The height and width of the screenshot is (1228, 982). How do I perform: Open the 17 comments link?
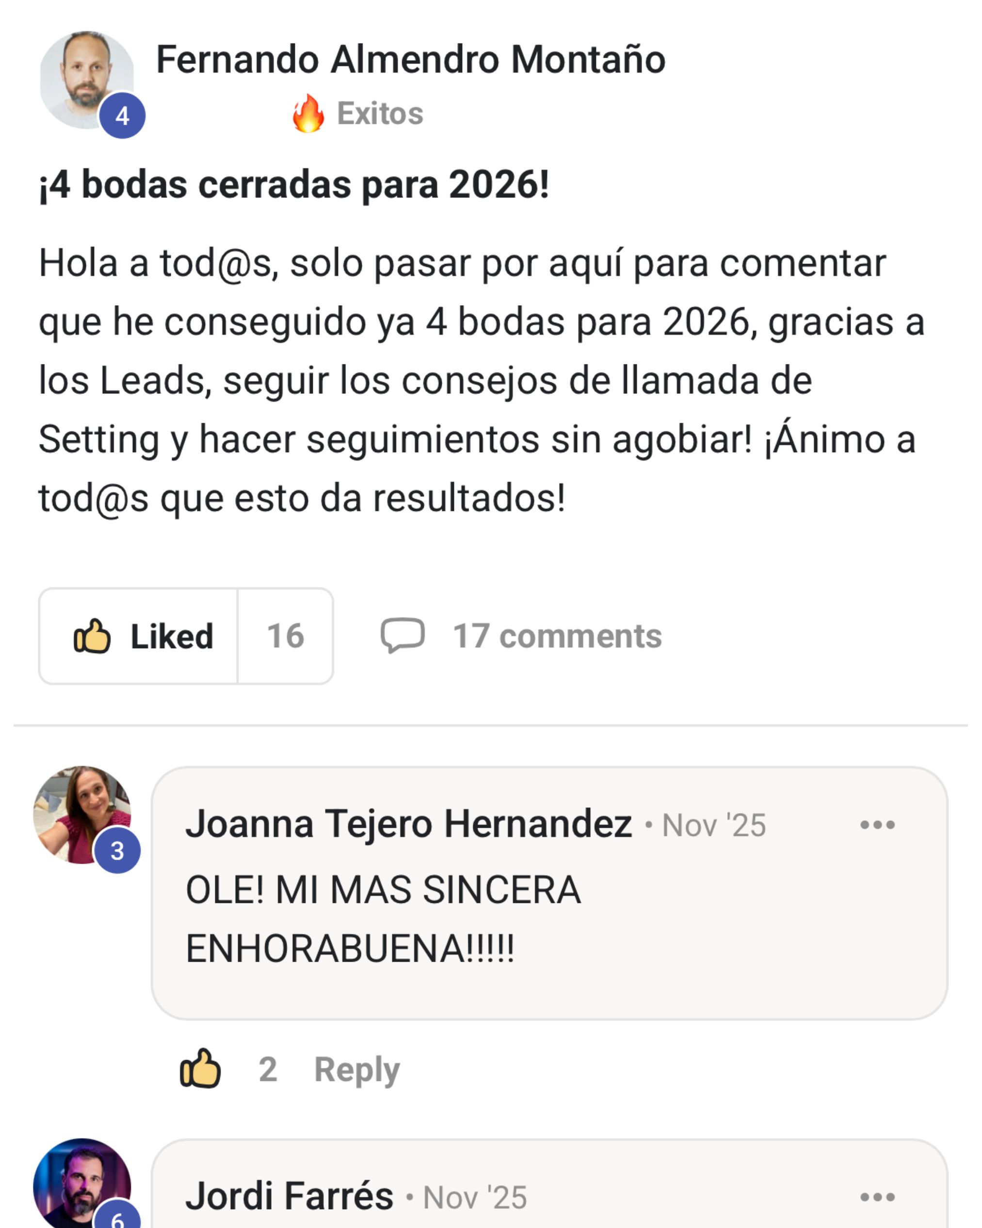[x=557, y=636]
